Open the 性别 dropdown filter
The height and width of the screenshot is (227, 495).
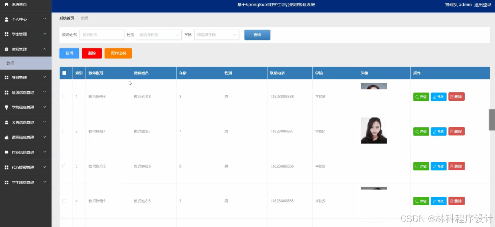[159, 35]
